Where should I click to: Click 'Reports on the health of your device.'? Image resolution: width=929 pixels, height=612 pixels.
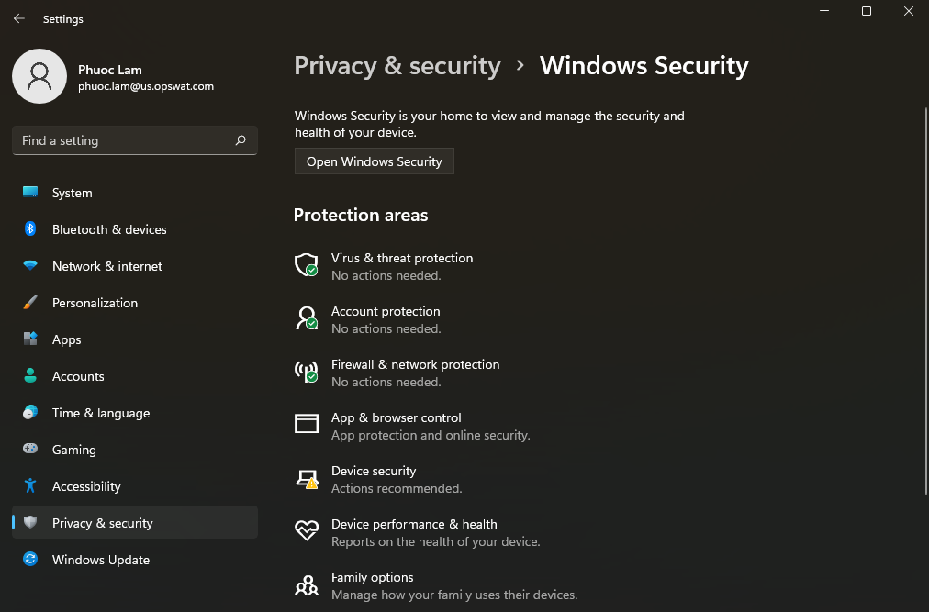click(435, 542)
